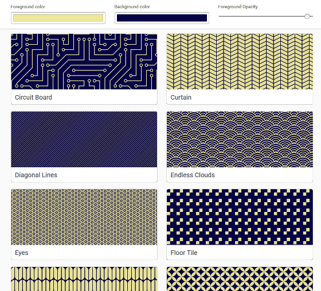Select the Curtain pattern preview
The image size is (321, 291).
[240, 62]
